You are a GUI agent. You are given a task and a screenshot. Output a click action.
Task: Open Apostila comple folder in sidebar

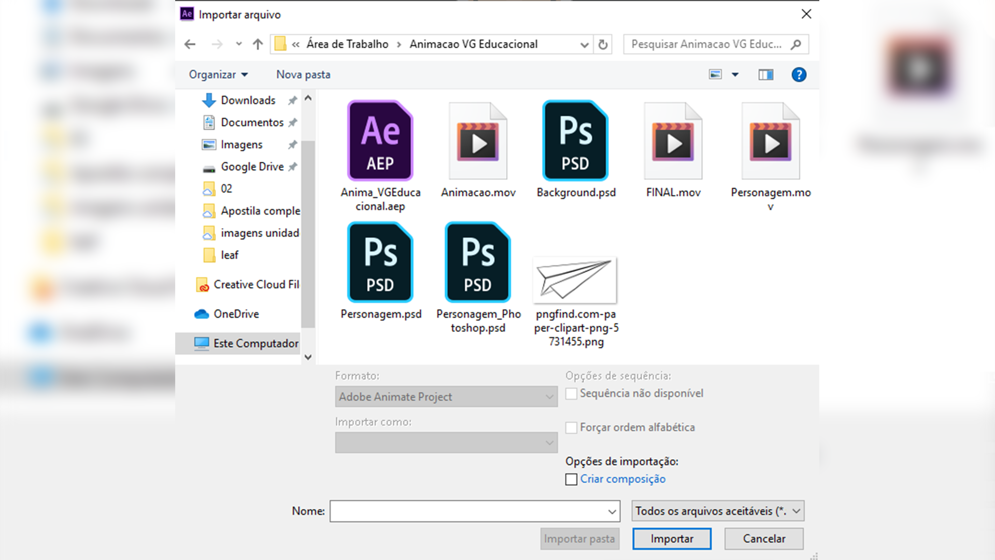pos(251,211)
